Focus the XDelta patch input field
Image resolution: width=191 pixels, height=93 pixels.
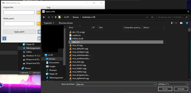point(19,24)
